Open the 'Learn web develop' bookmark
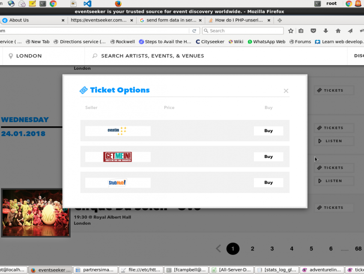This screenshot has width=364, height=274. point(340,42)
